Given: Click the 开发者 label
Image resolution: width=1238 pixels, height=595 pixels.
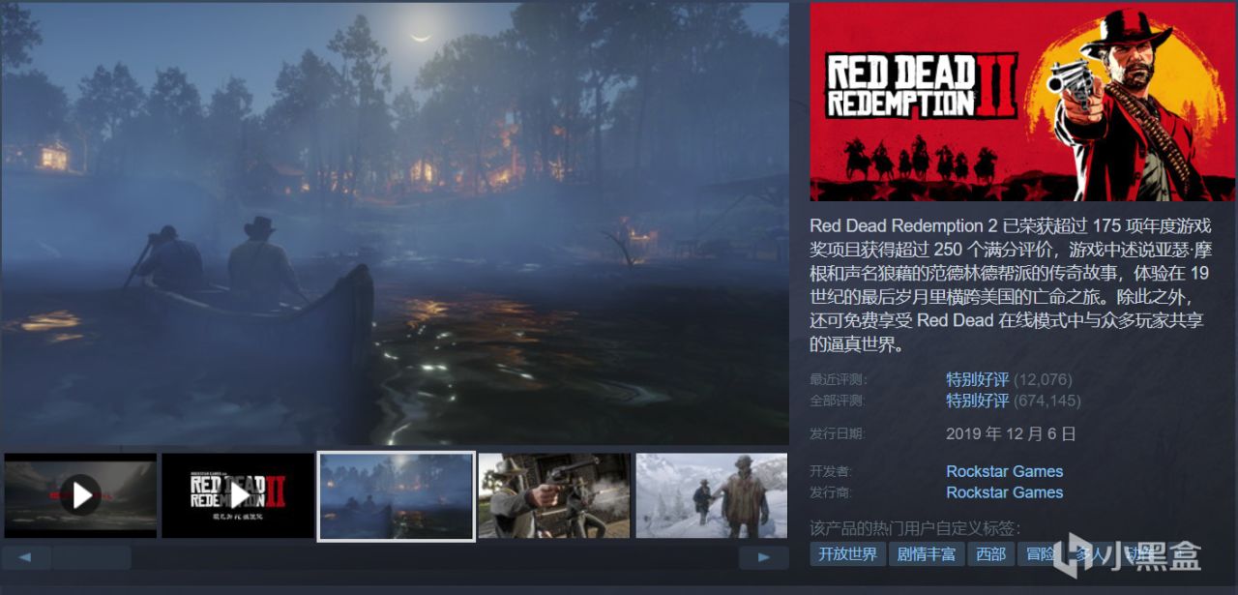Looking at the screenshot, I should 832,471.
